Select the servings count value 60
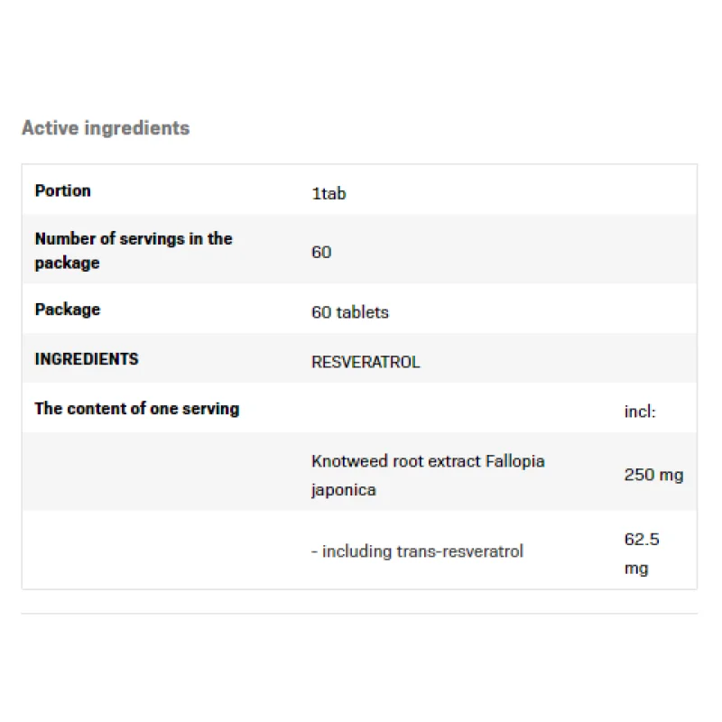The image size is (722, 722). pyautogui.click(x=321, y=252)
